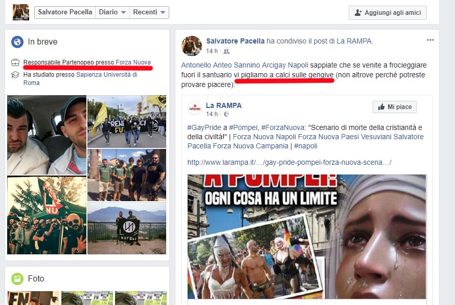Expand the Recenti dropdown
Image resolution: width=455 pixels, height=305 pixels.
(x=149, y=12)
